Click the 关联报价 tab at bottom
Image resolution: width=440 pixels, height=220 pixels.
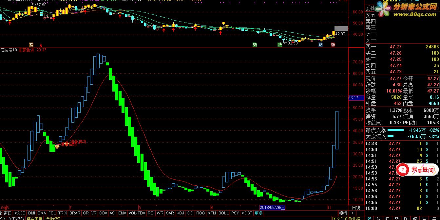(x=16, y=218)
